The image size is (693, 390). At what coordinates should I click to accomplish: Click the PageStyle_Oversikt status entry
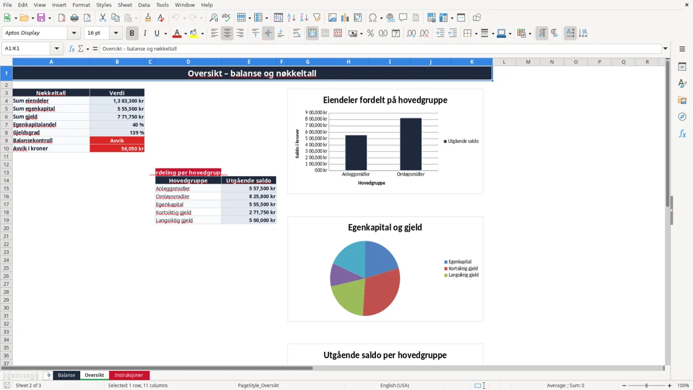[x=258, y=385]
